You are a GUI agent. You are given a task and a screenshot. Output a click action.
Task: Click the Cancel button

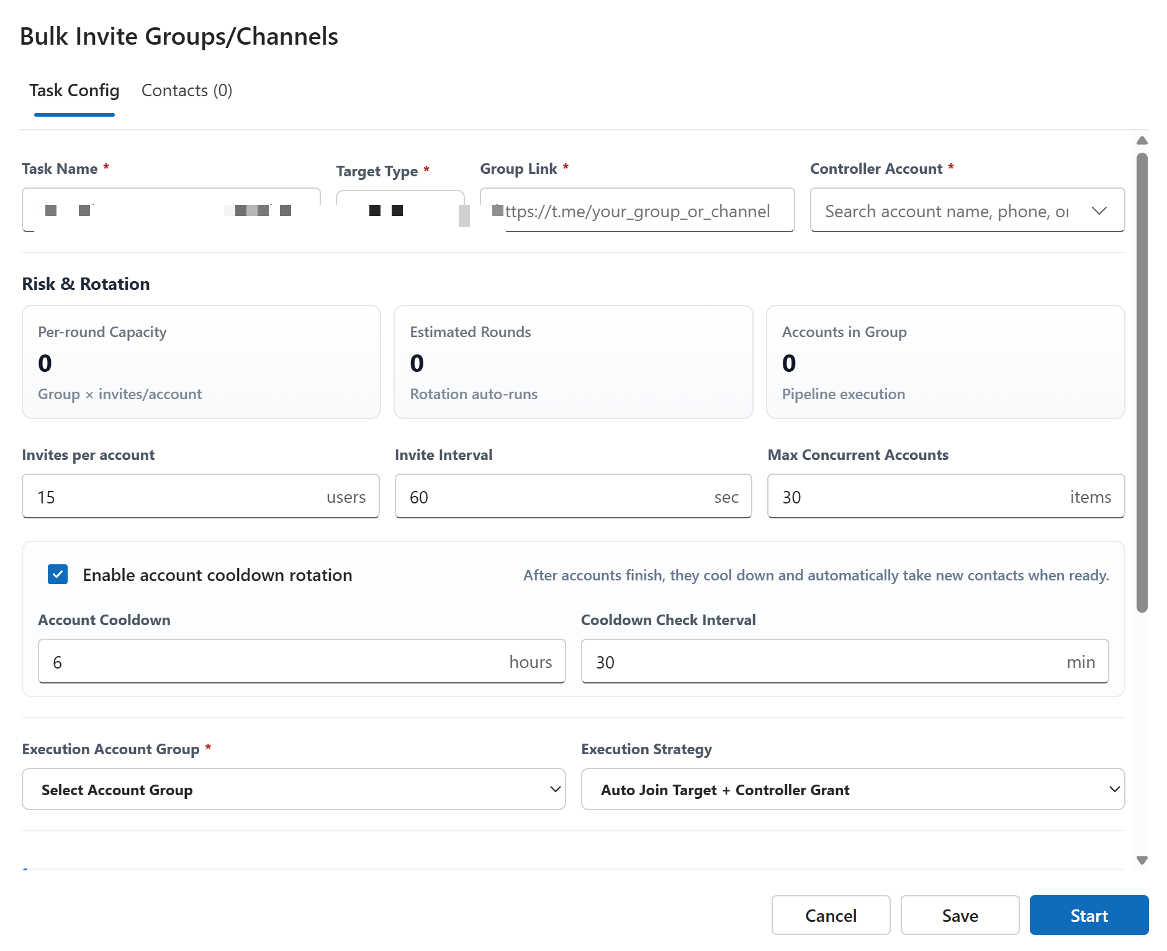(831, 915)
